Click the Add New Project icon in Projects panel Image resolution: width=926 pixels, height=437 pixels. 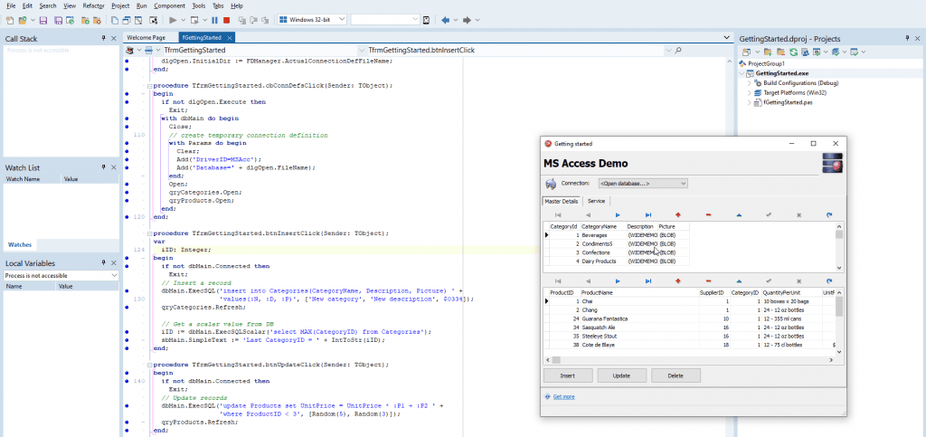pos(746,52)
